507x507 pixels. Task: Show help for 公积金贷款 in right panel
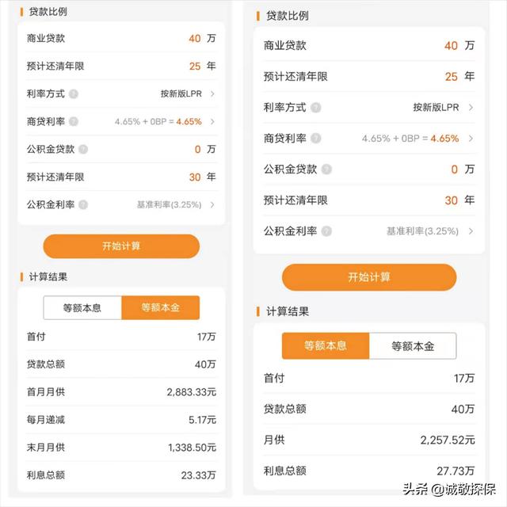(326, 169)
